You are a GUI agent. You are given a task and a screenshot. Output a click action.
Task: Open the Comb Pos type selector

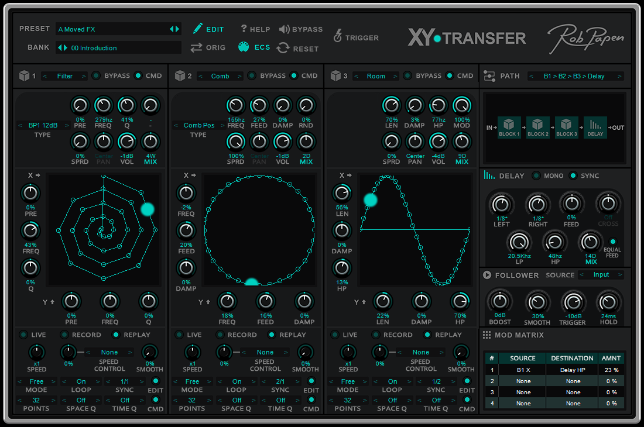(199, 125)
